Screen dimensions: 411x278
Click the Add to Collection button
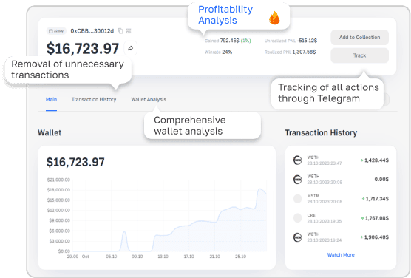359,38
